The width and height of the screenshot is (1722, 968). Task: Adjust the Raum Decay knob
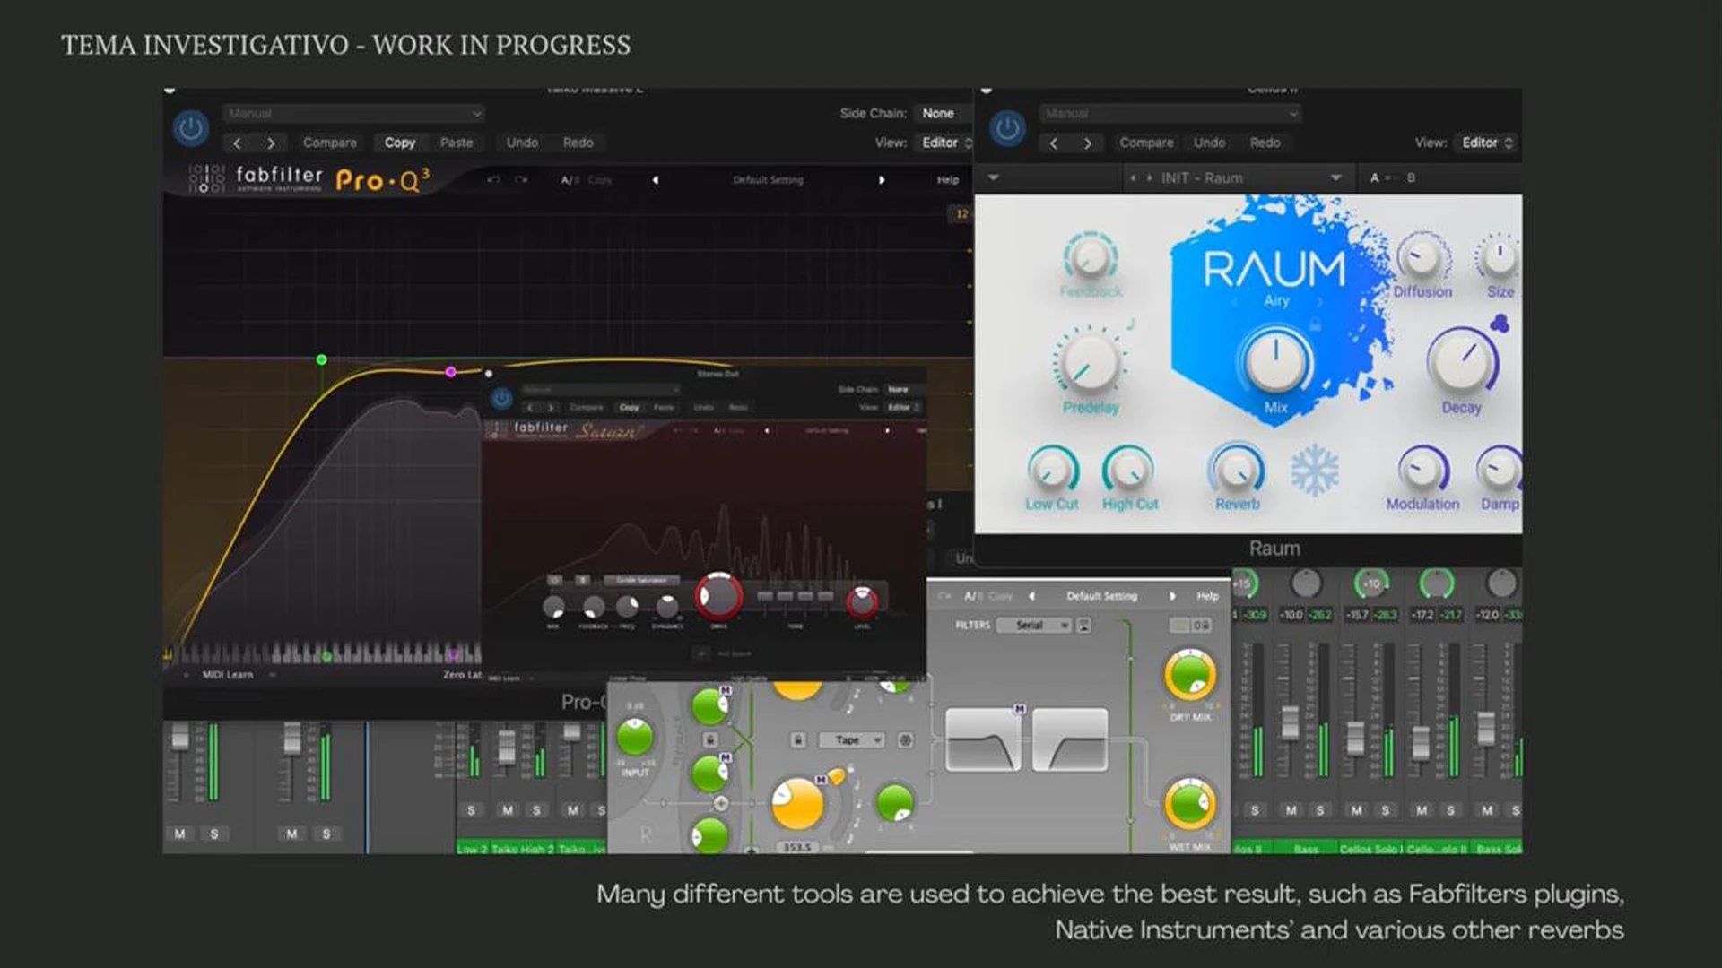pyautogui.click(x=1462, y=361)
